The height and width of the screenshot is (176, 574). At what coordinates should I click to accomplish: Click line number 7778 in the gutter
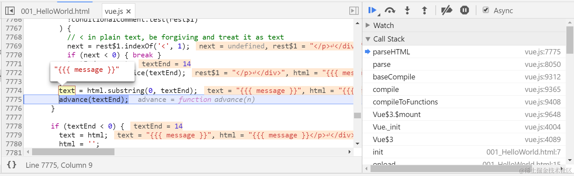click(14, 126)
